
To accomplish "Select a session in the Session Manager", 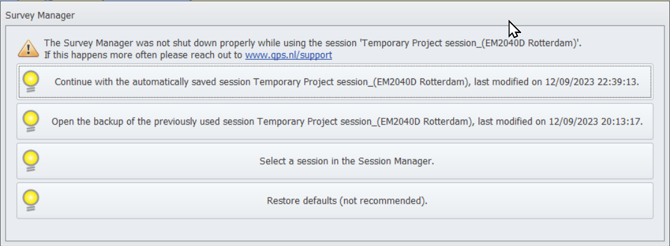I will click(x=335, y=161).
